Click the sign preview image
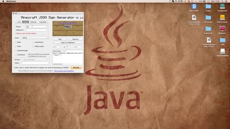This screenshot has height=129, width=230. click(x=68, y=28)
